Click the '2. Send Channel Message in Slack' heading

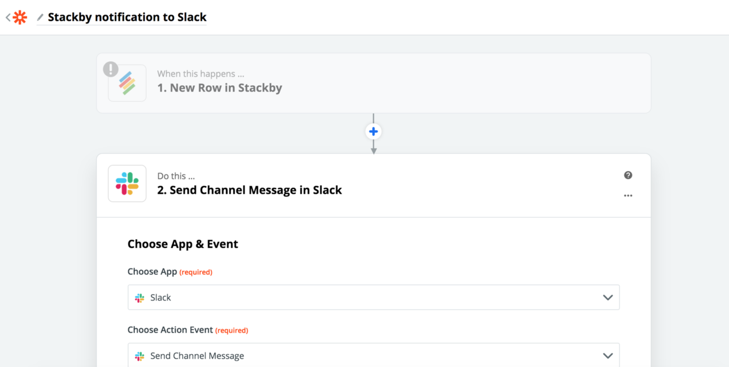[x=249, y=190]
